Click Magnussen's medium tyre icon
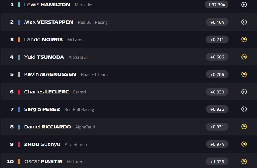 point(244,74)
